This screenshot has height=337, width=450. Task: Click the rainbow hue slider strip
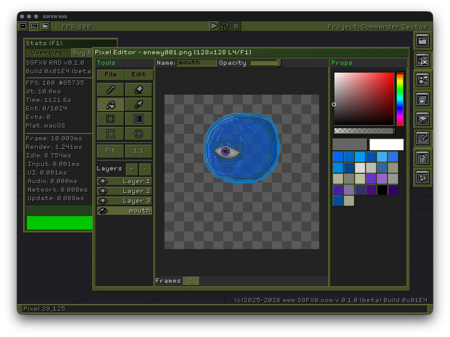[400, 99]
